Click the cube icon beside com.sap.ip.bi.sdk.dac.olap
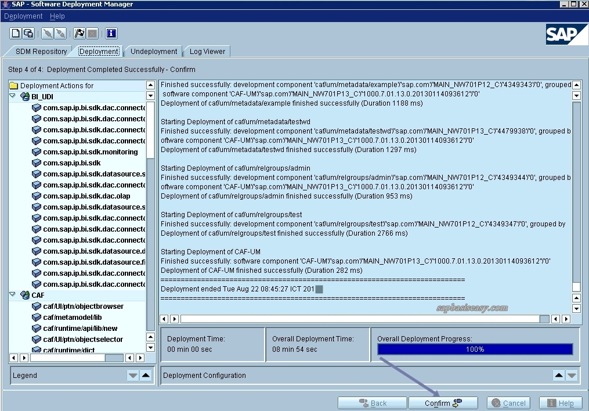The height and width of the screenshot is (411, 589). pos(37,196)
